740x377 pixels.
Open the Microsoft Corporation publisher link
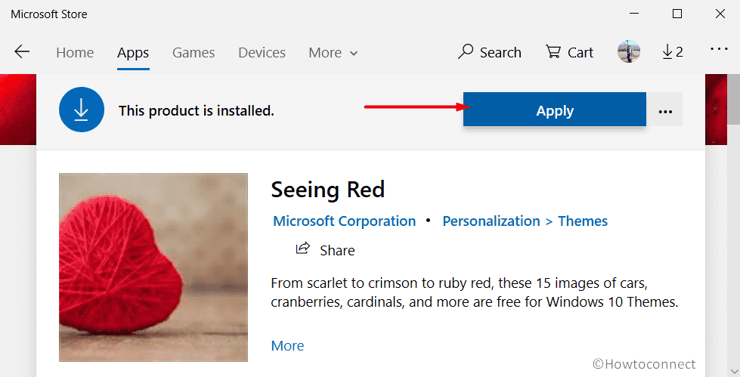coord(345,221)
